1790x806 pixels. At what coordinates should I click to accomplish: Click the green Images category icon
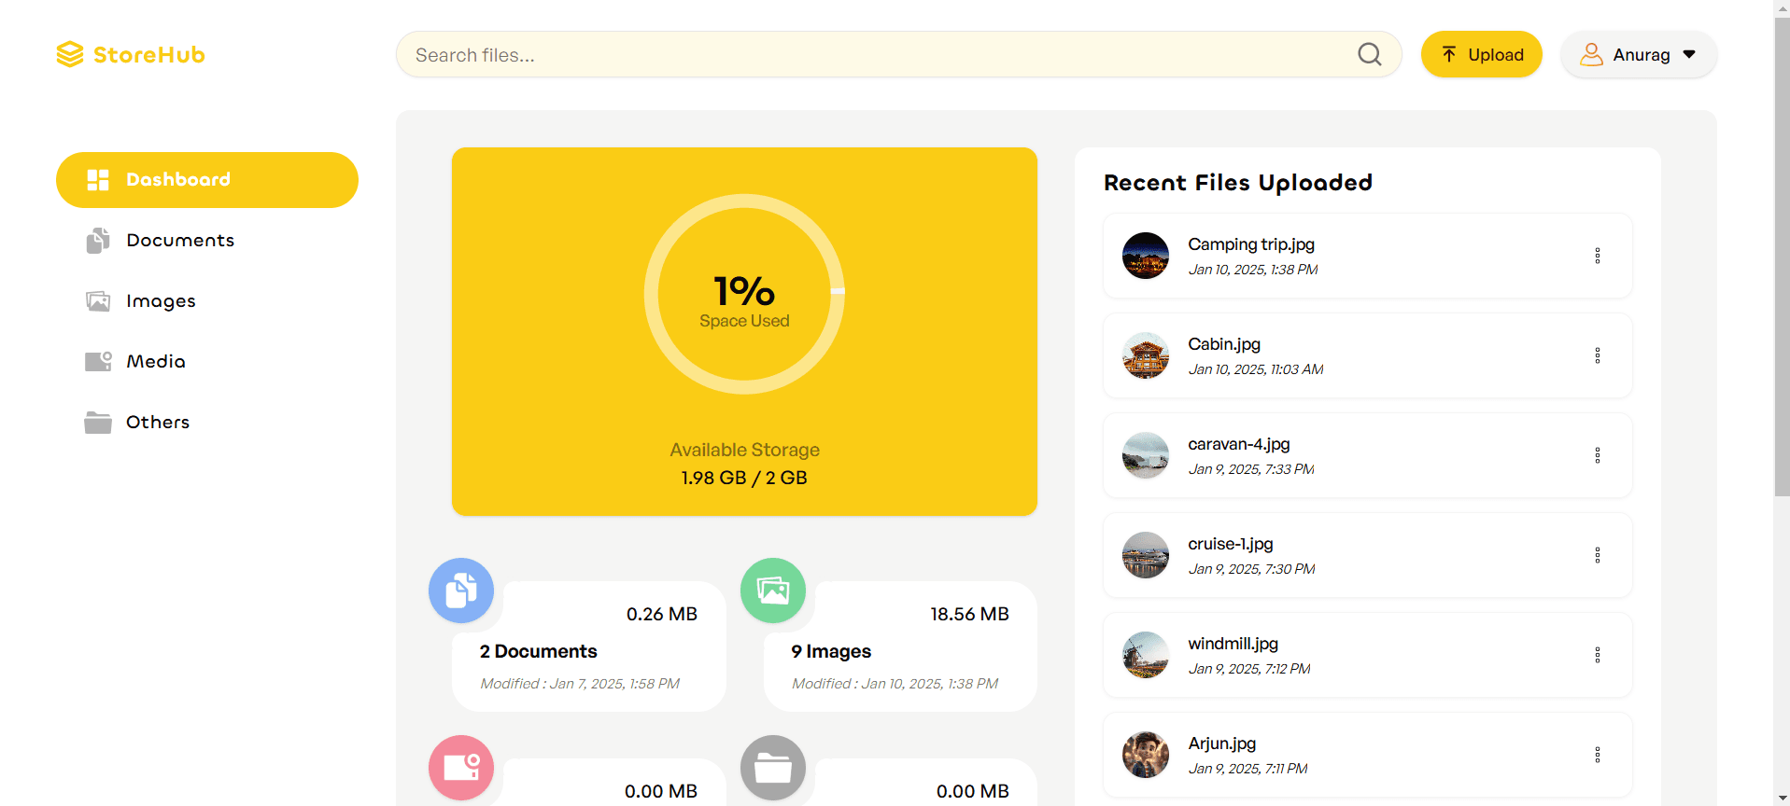point(773,591)
